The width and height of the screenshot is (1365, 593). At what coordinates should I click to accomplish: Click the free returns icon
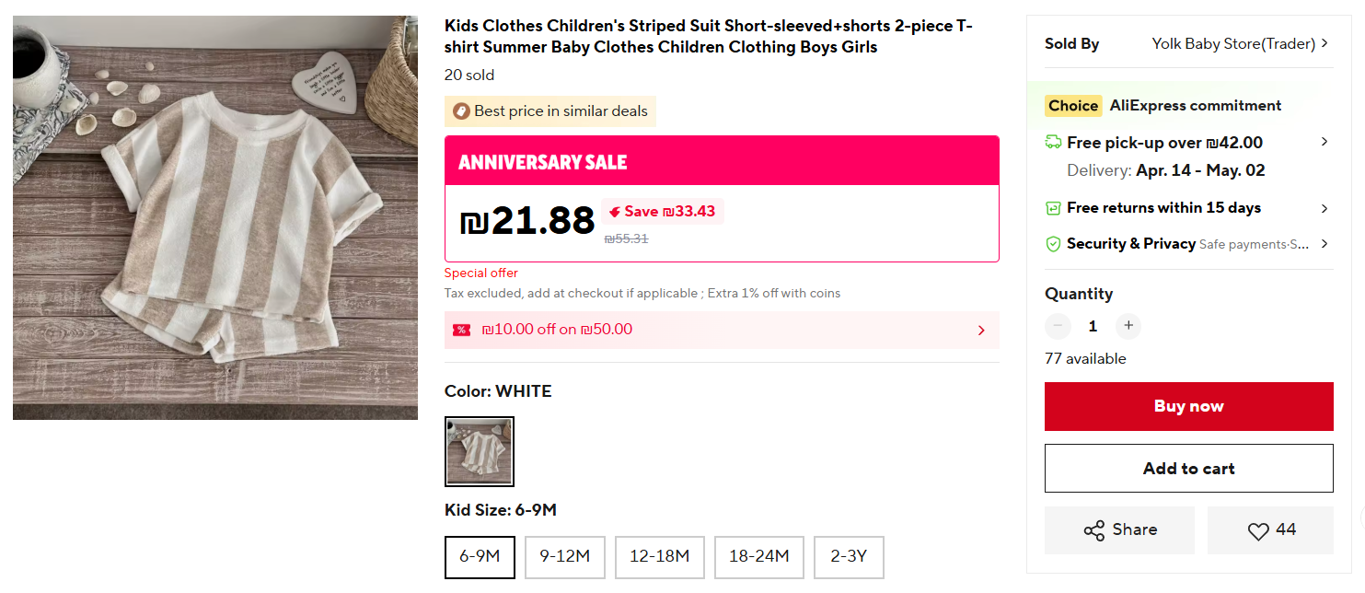pos(1053,208)
